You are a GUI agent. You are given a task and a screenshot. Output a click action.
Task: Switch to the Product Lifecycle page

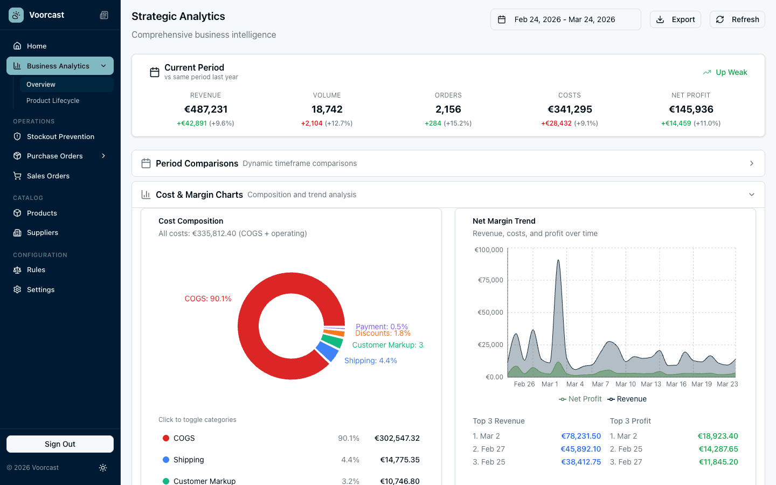tap(53, 101)
